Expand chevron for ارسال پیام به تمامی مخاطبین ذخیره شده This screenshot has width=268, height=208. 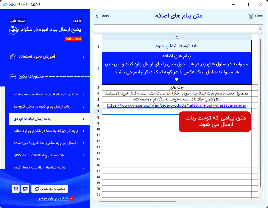[x=84, y=143]
